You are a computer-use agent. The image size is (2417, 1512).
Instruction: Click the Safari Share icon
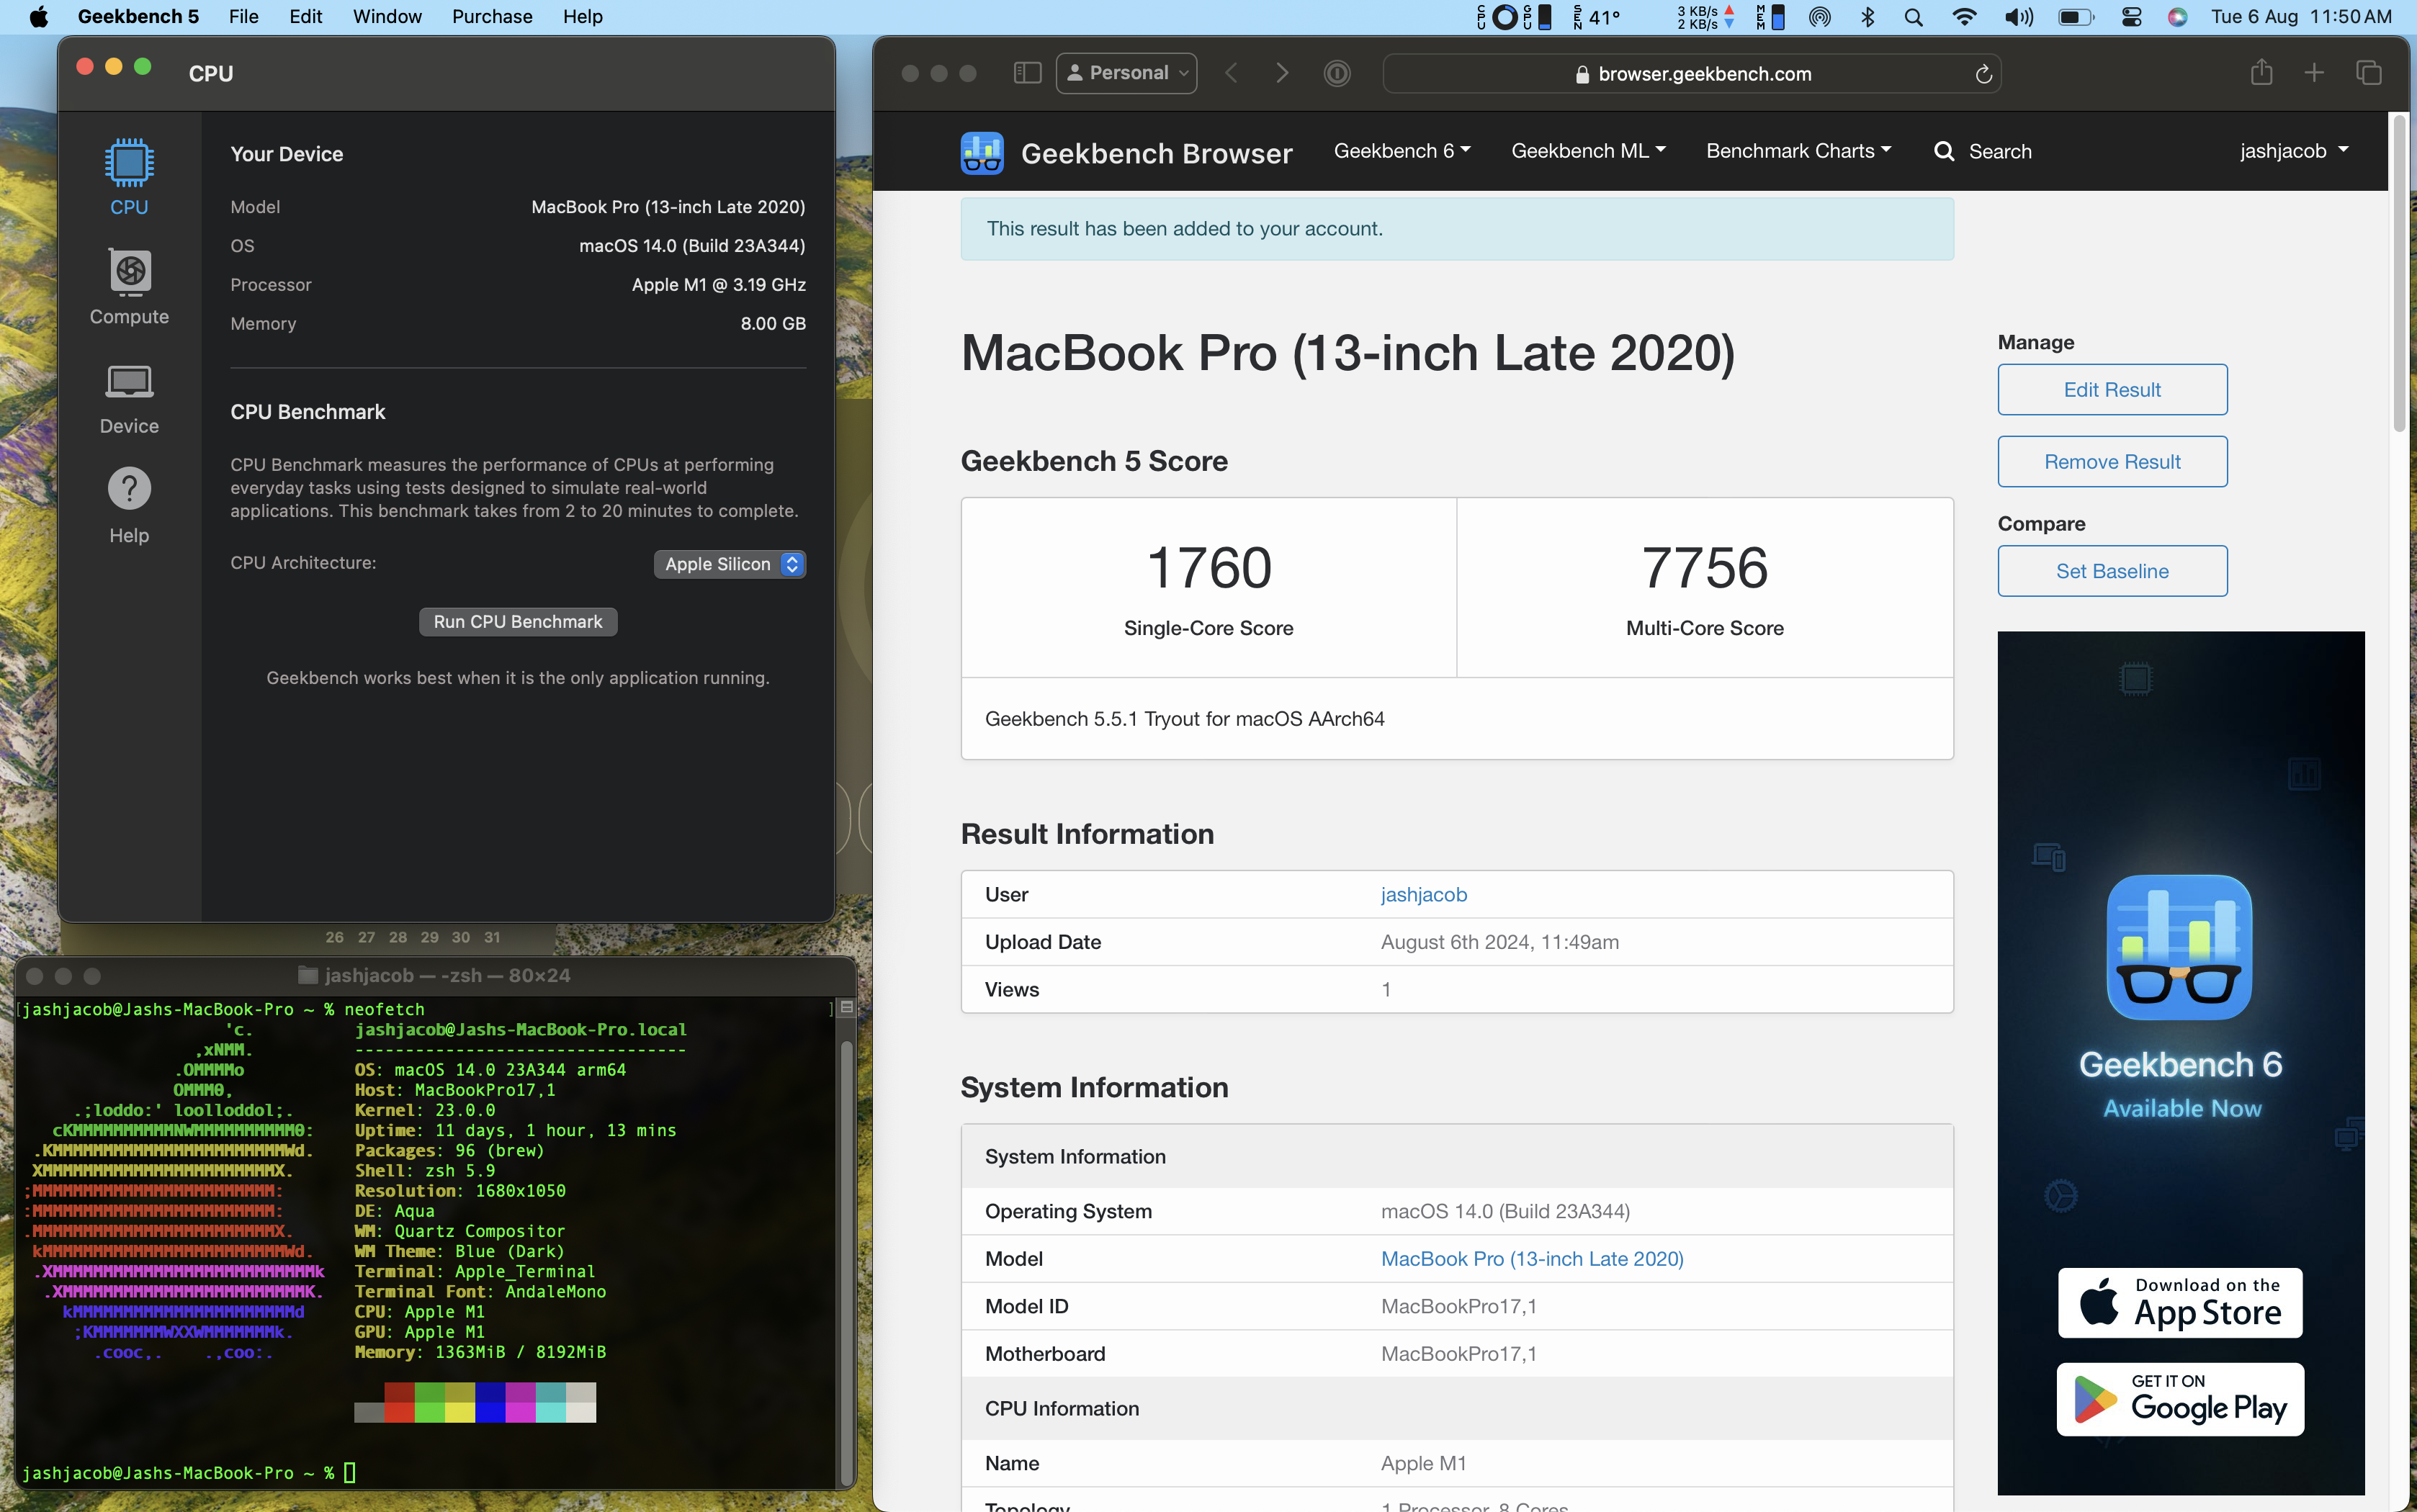(x=2262, y=72)
